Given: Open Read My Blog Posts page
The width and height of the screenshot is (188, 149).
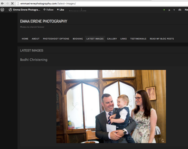Looking at the screenshot, I should 162,39.
